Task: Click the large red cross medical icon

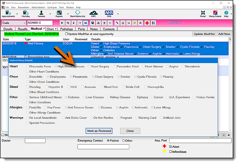Action: (x=147, y=23)
